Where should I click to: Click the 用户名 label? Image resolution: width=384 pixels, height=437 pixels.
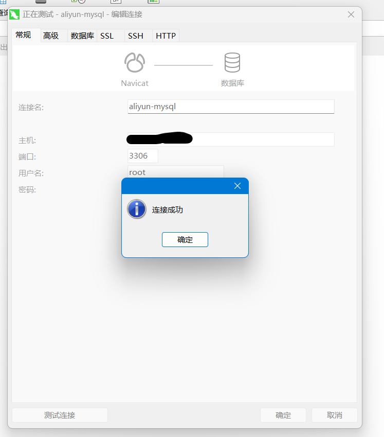[31, 173]
